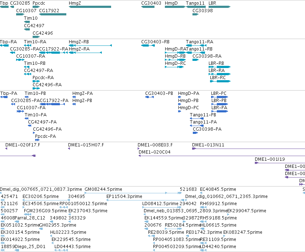Click the CG30398-RA transcript label
Screen dimensions: 305x252
(x=207, y=56)
